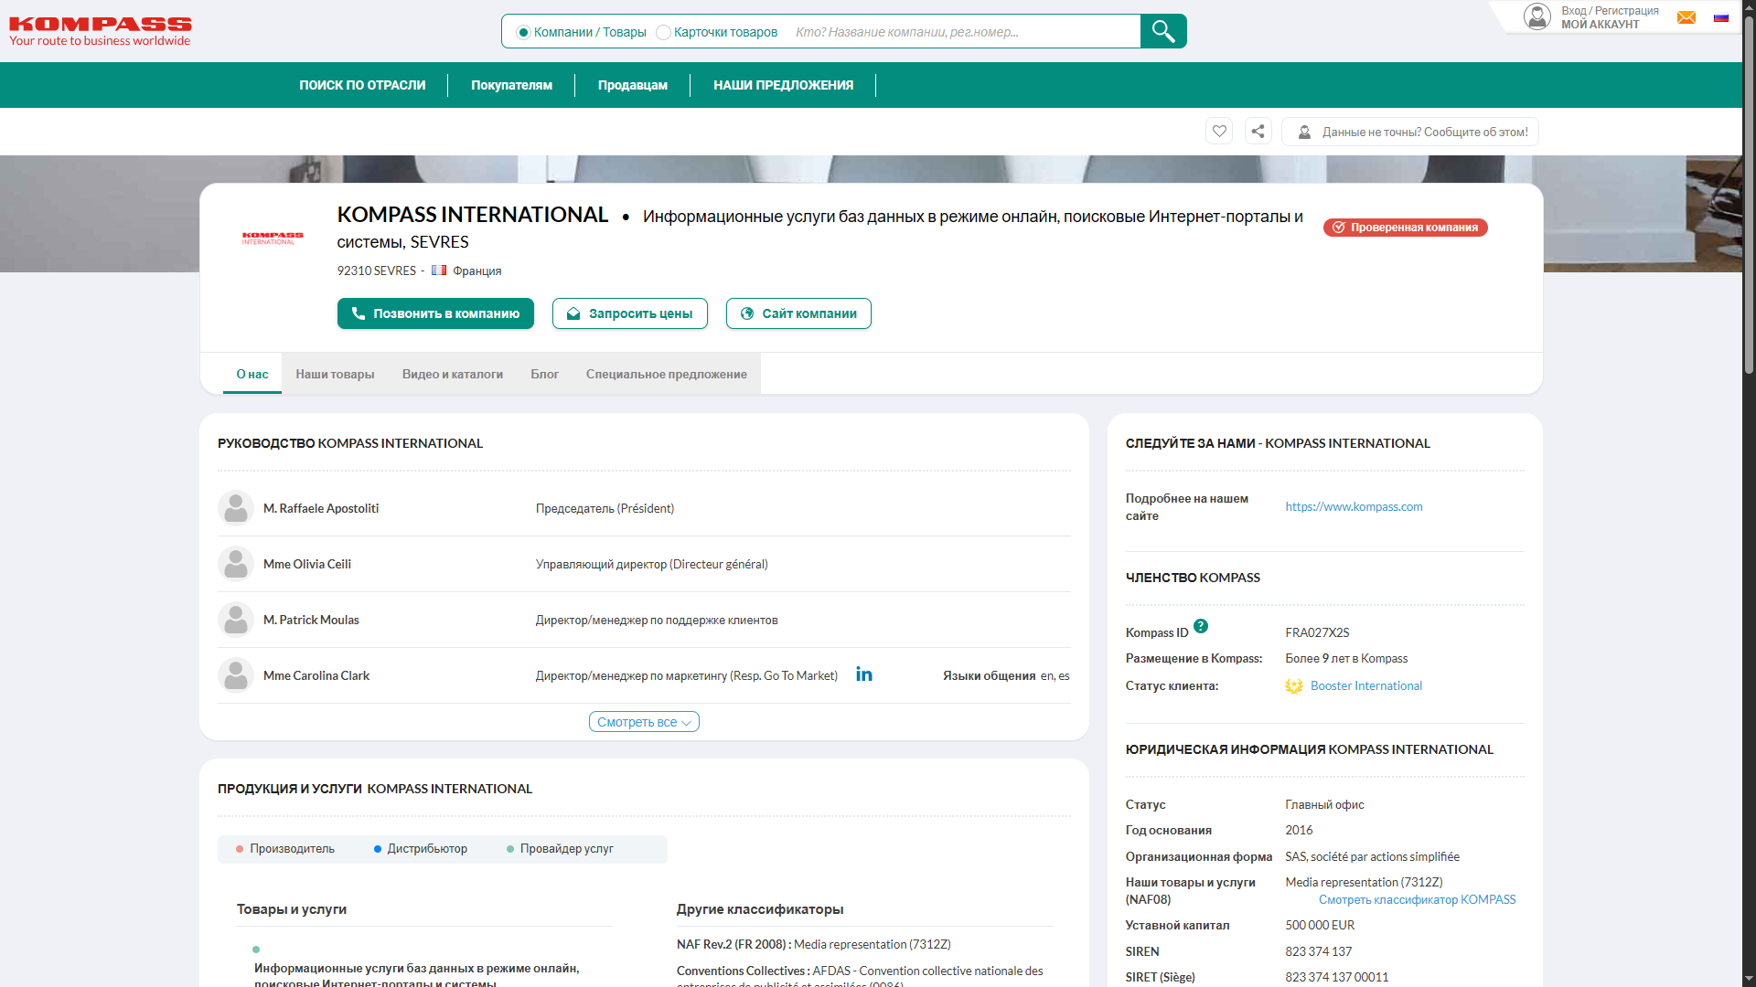Open the Блог tab
The image size is (1756, 987).
pyautogui.click(x=544, y=374)
